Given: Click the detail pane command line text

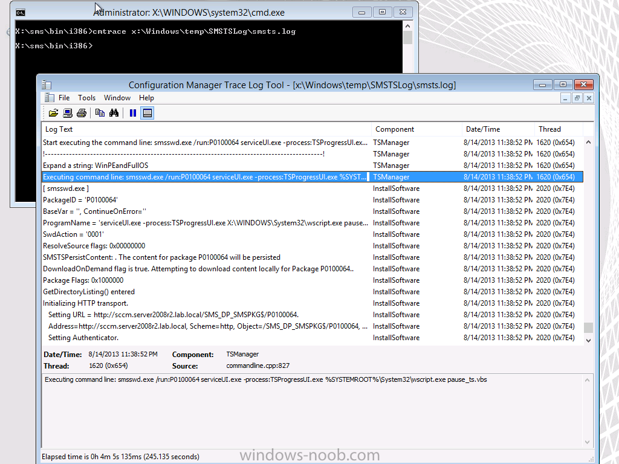Looking at the screenshot, I should click(x=266, y=379).
